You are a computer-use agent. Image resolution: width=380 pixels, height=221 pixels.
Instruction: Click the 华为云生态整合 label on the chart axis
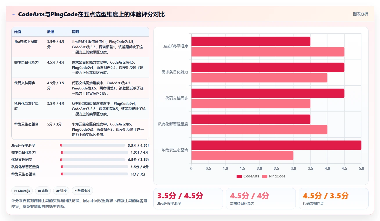click(x=175, y=150)
